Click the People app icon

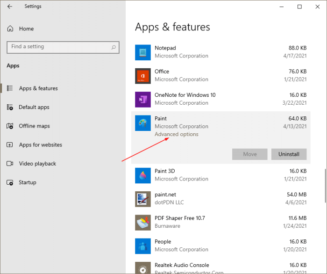(x=143, y=246)
